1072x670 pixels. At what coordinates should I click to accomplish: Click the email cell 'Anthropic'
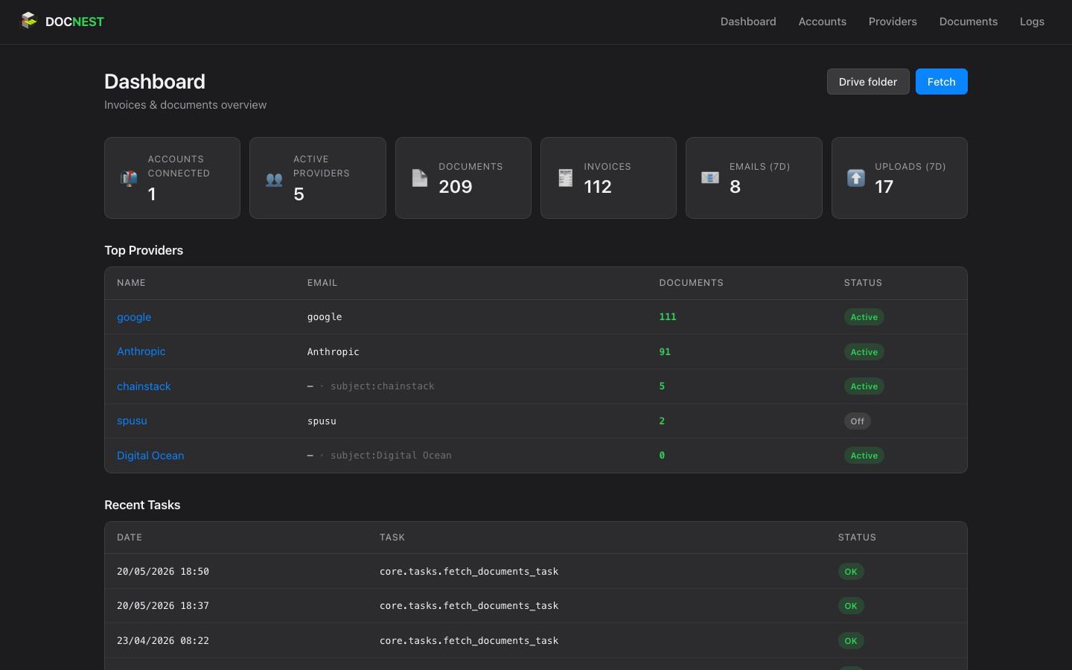coord(333,351)
